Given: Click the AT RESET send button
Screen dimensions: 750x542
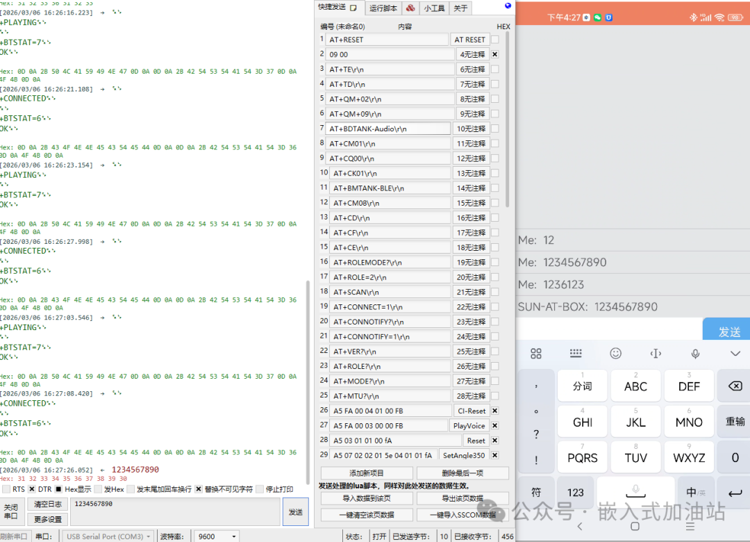Looking at the screenshot, I should [x=469, y=40].
